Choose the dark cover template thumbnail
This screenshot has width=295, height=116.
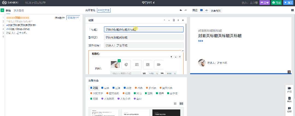tap(166, 113)
